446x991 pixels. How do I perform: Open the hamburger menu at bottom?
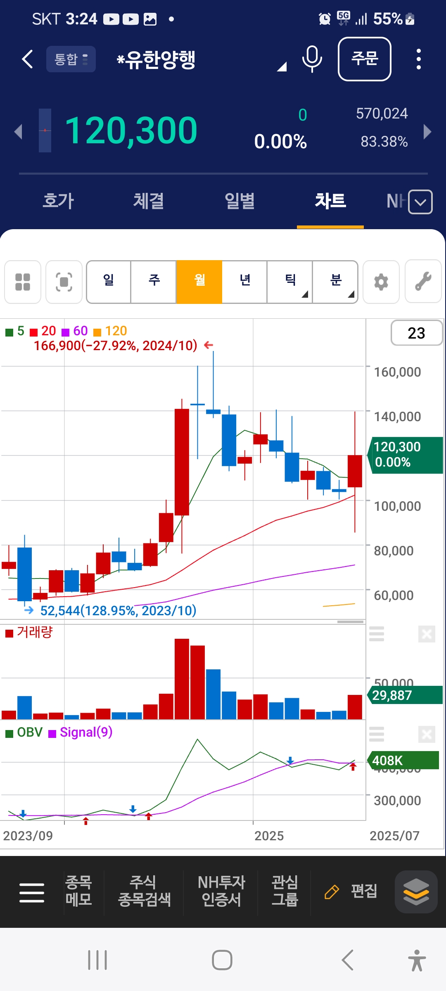(32, 893)
